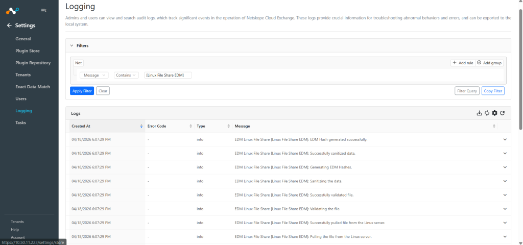523x245 pixels.
Task: Select message 'Successfully sanitized data'
Action: point(295,153)
